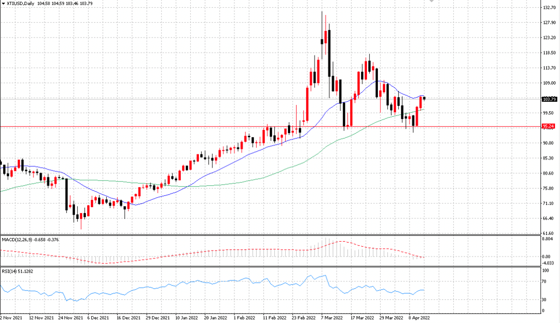Click the red 95.24 price label
The image size is (560, 323).
tap(548, 126)
